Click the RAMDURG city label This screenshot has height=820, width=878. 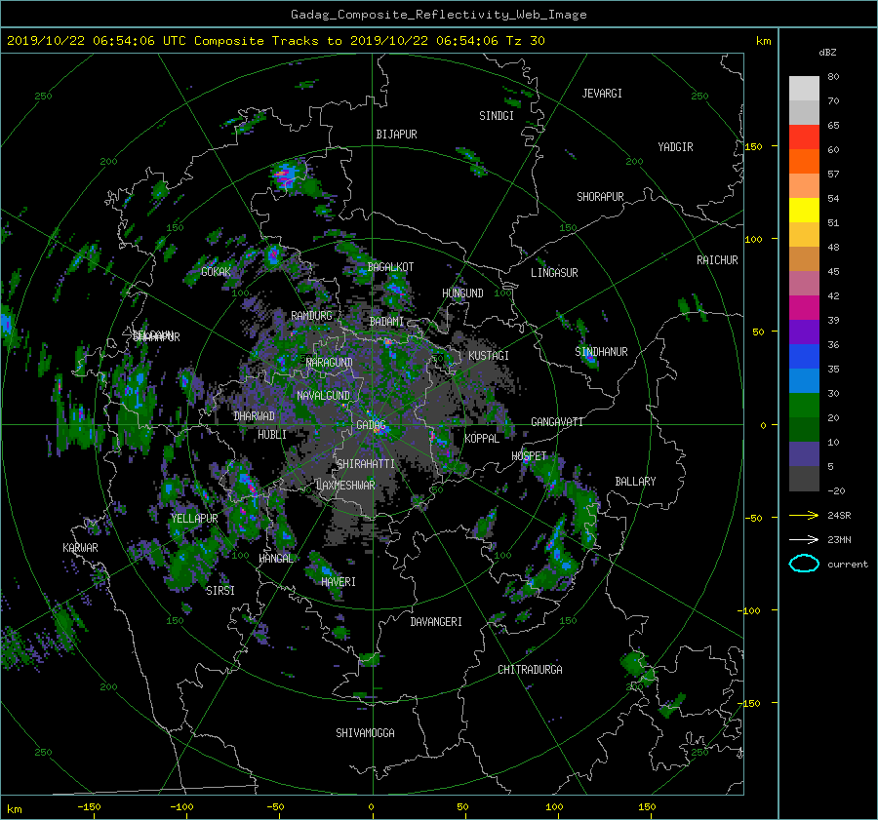311,316
